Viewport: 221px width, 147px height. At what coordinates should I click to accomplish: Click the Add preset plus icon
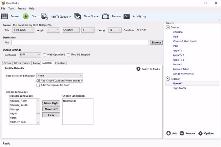(x=169, y=133)
